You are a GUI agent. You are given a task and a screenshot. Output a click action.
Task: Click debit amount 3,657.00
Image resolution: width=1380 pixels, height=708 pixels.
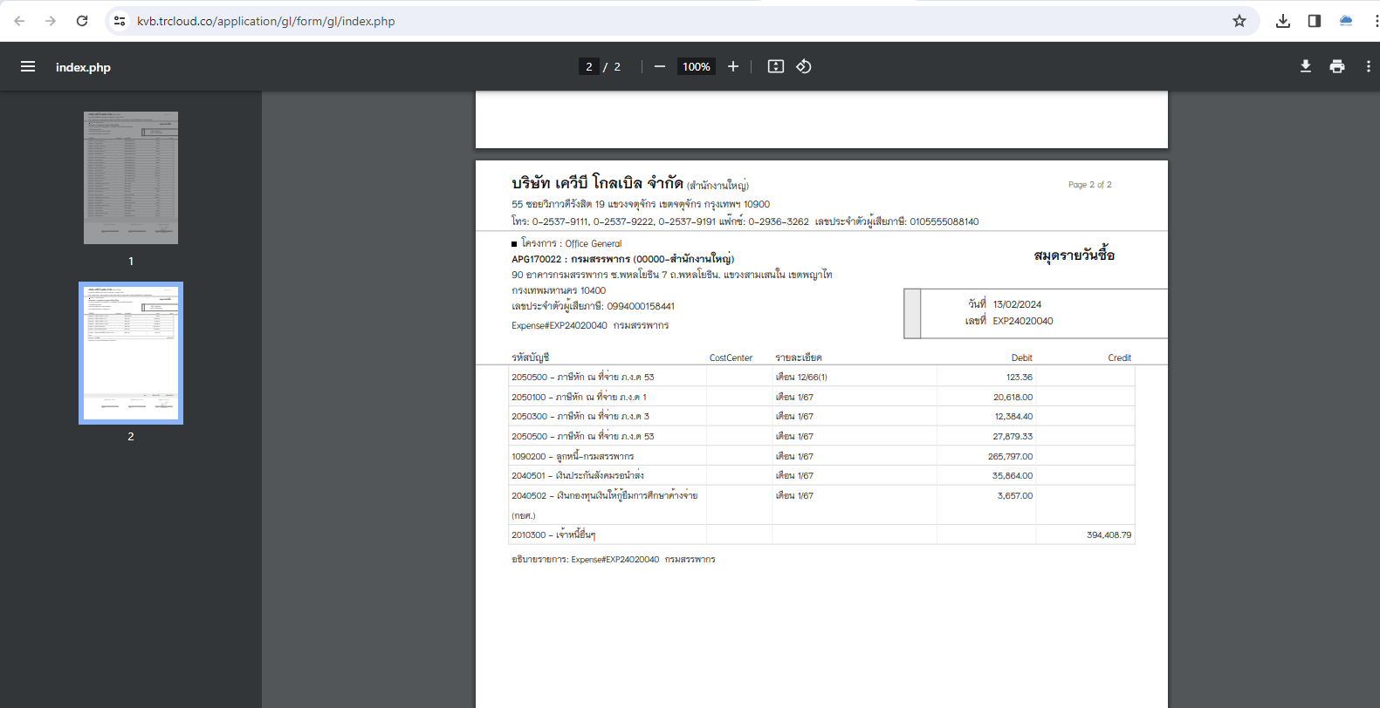click(1015, 495)
